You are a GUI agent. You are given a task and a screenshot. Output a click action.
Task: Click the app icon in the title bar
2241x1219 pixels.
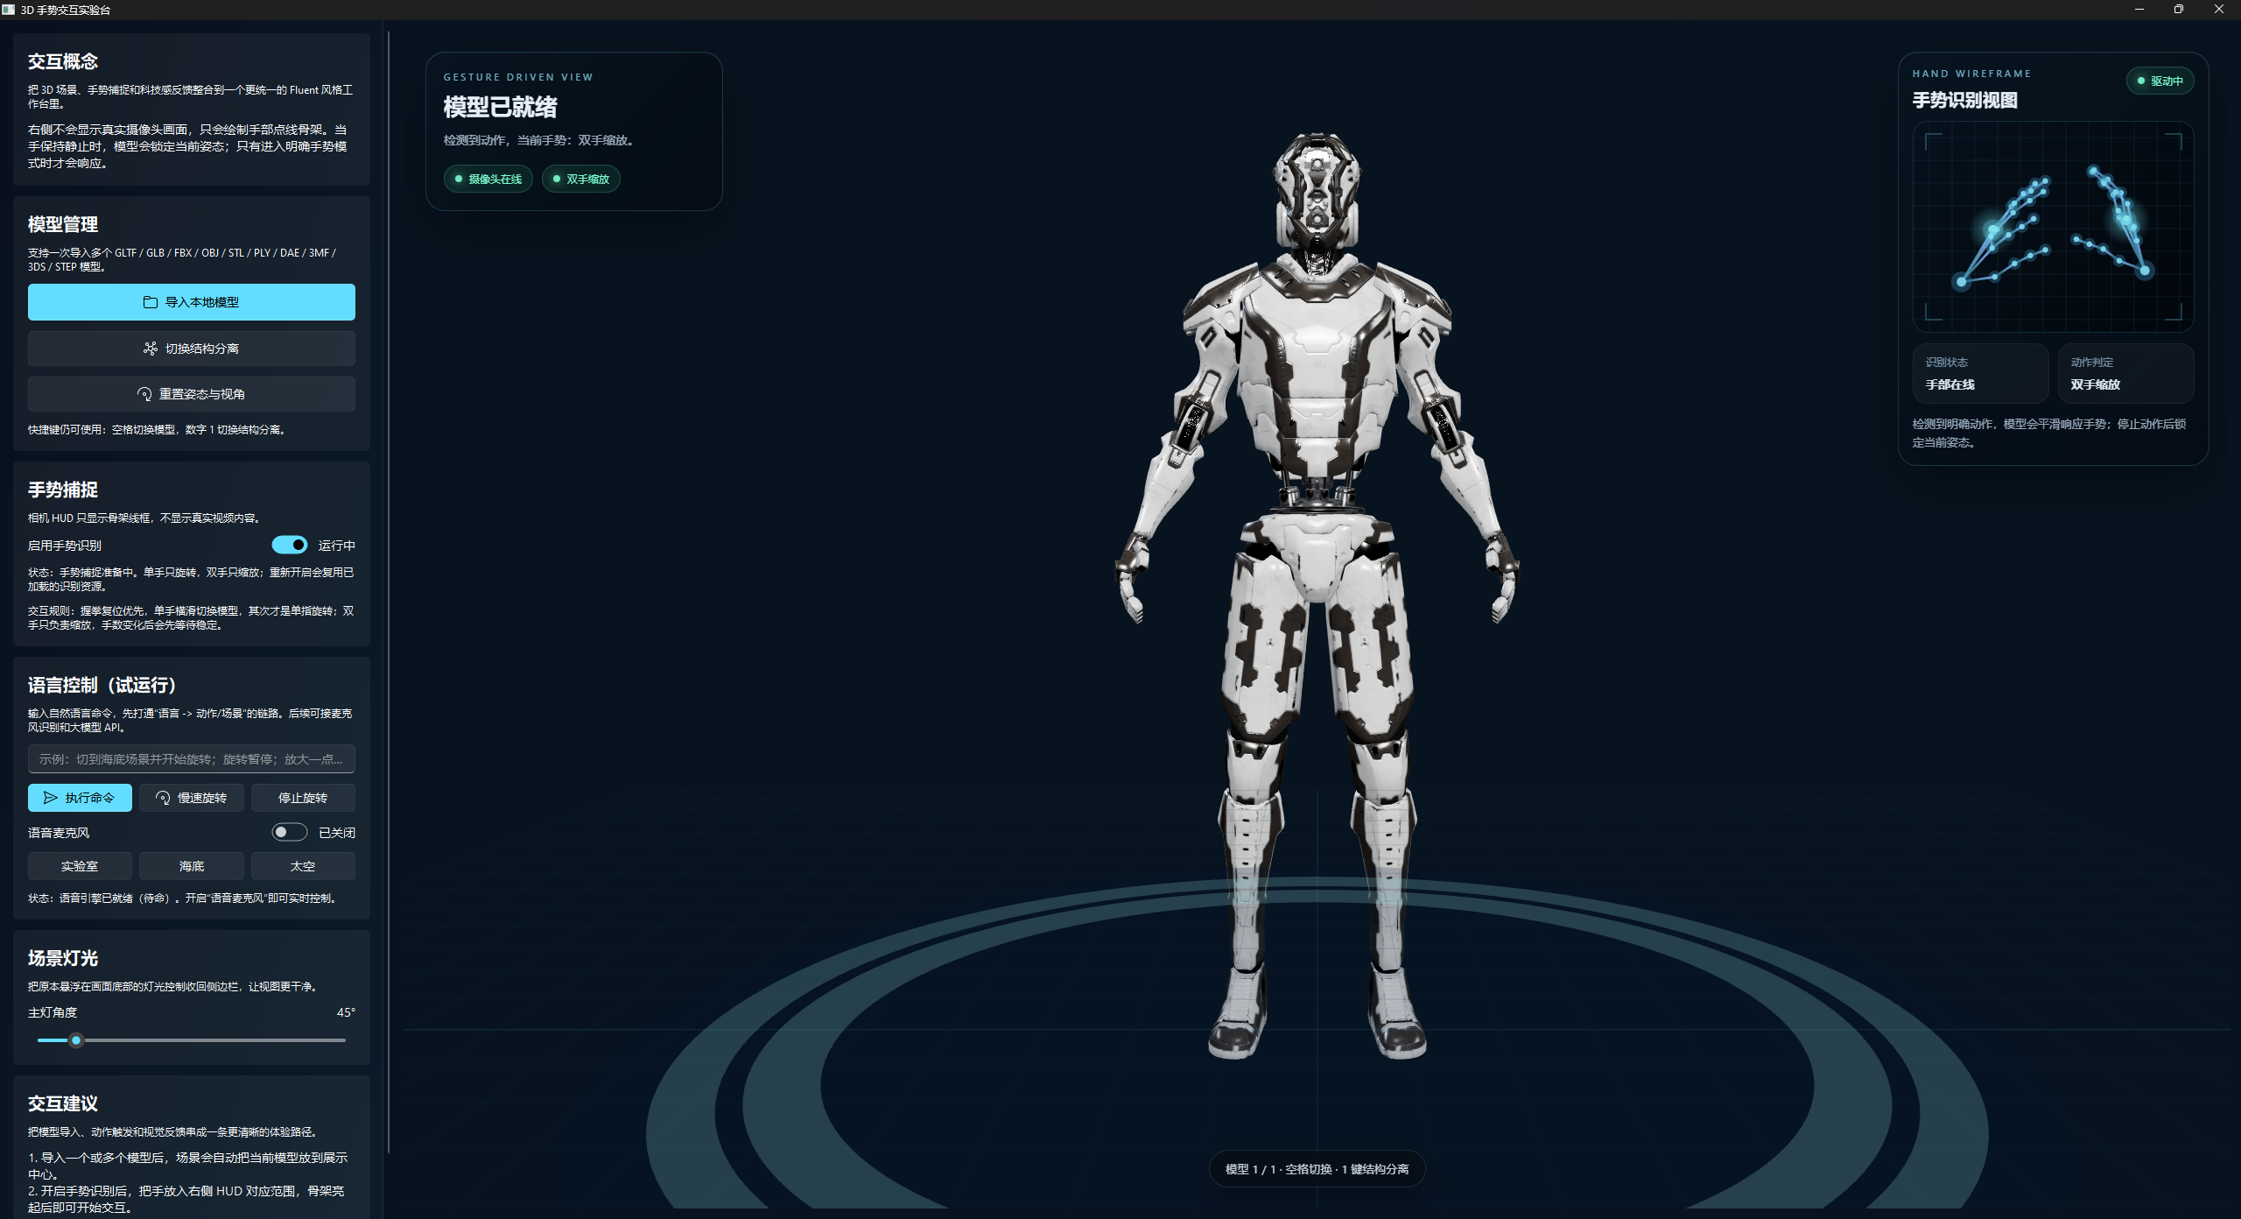pos(9,10)
